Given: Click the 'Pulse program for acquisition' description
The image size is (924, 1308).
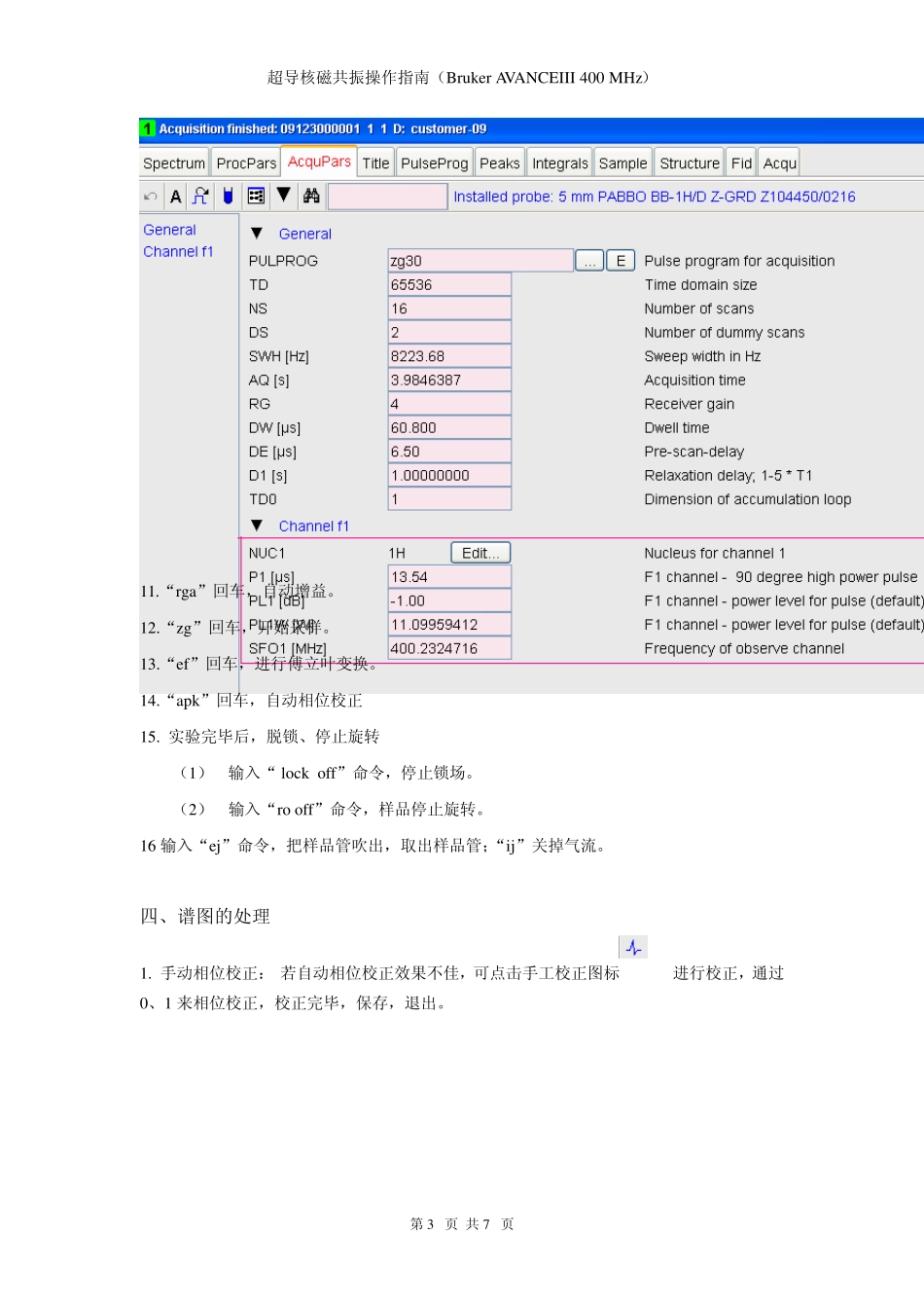Looking at the screenshot, I should pos(739,261).
